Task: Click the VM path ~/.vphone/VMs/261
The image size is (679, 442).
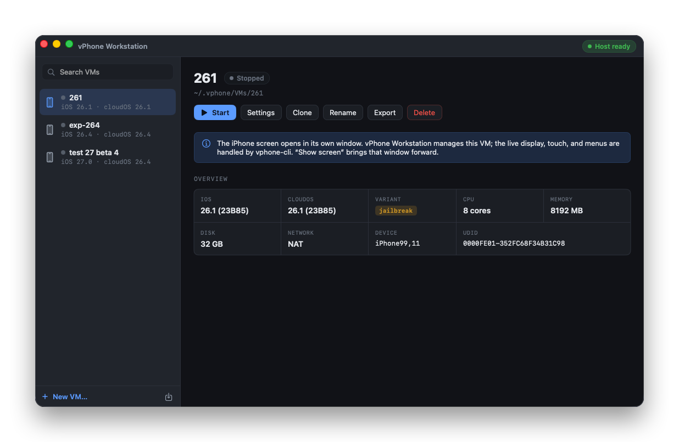Action: tap(229, 93)
